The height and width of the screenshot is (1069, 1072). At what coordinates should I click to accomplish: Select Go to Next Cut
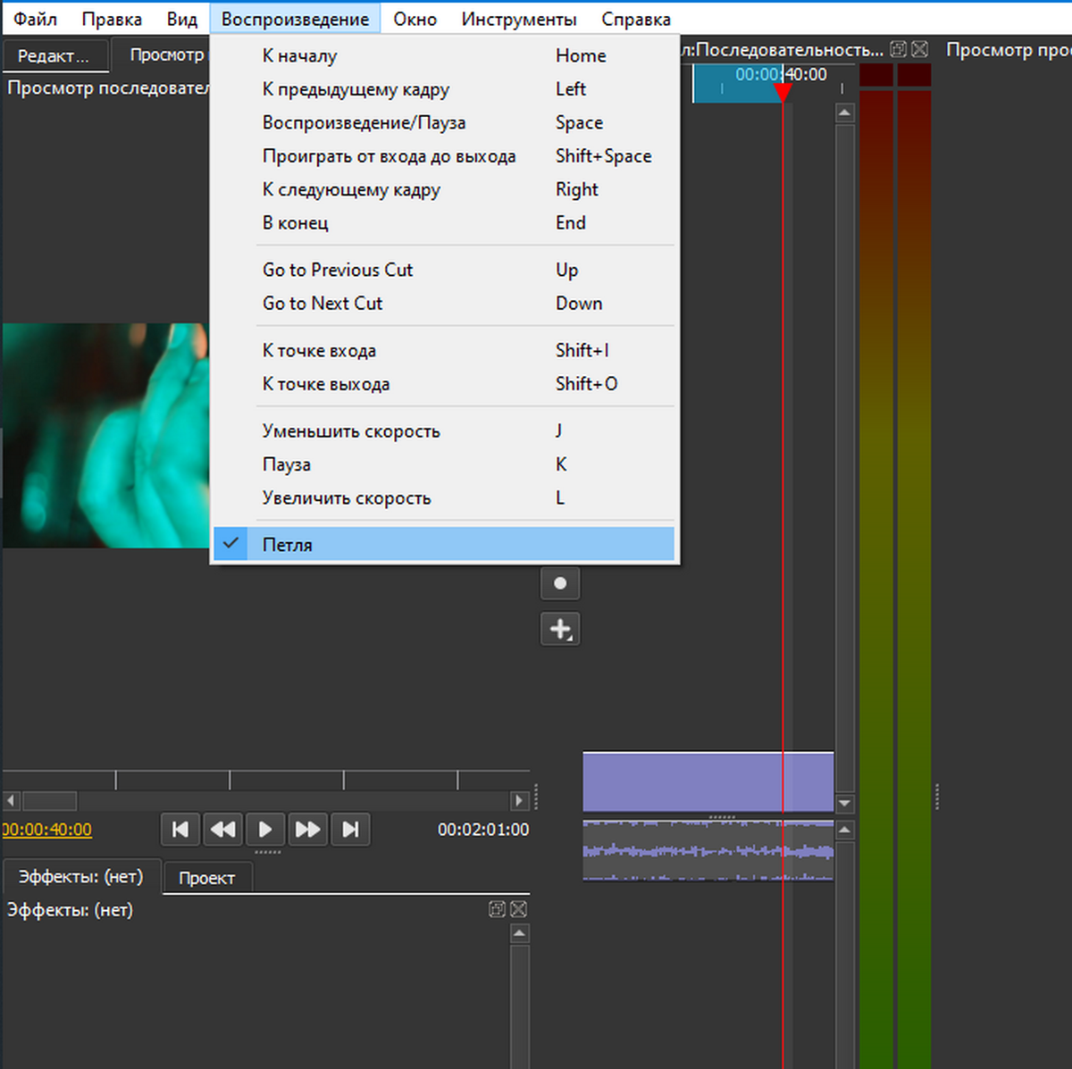tap(444, 304)
